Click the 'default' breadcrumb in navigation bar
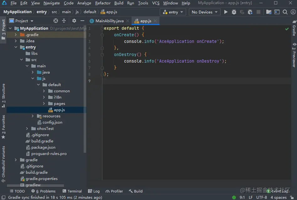 [90, 12]
